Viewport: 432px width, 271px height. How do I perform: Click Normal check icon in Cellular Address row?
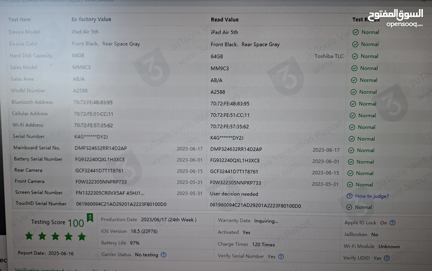[352, 116]
